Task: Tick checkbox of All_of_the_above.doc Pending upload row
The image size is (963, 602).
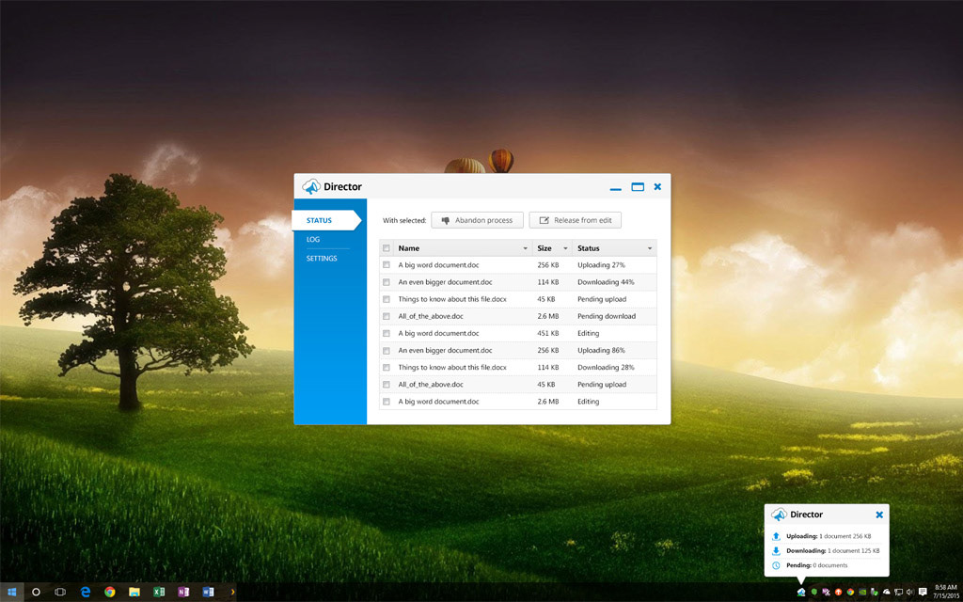Action: (387, 385)
